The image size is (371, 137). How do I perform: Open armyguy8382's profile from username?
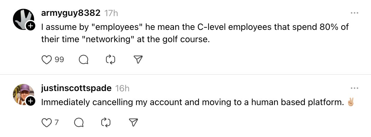[71, 13]
